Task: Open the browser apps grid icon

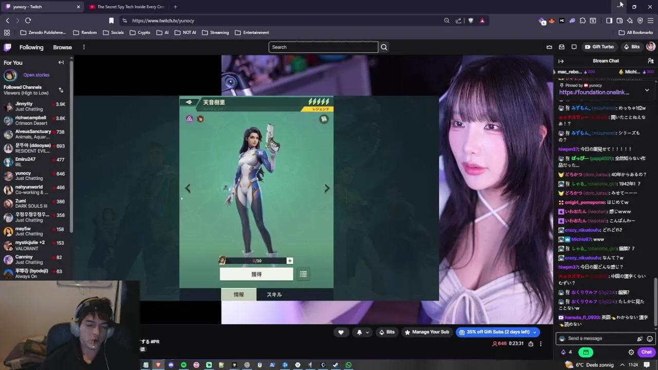Action: (x=7, y=32)
